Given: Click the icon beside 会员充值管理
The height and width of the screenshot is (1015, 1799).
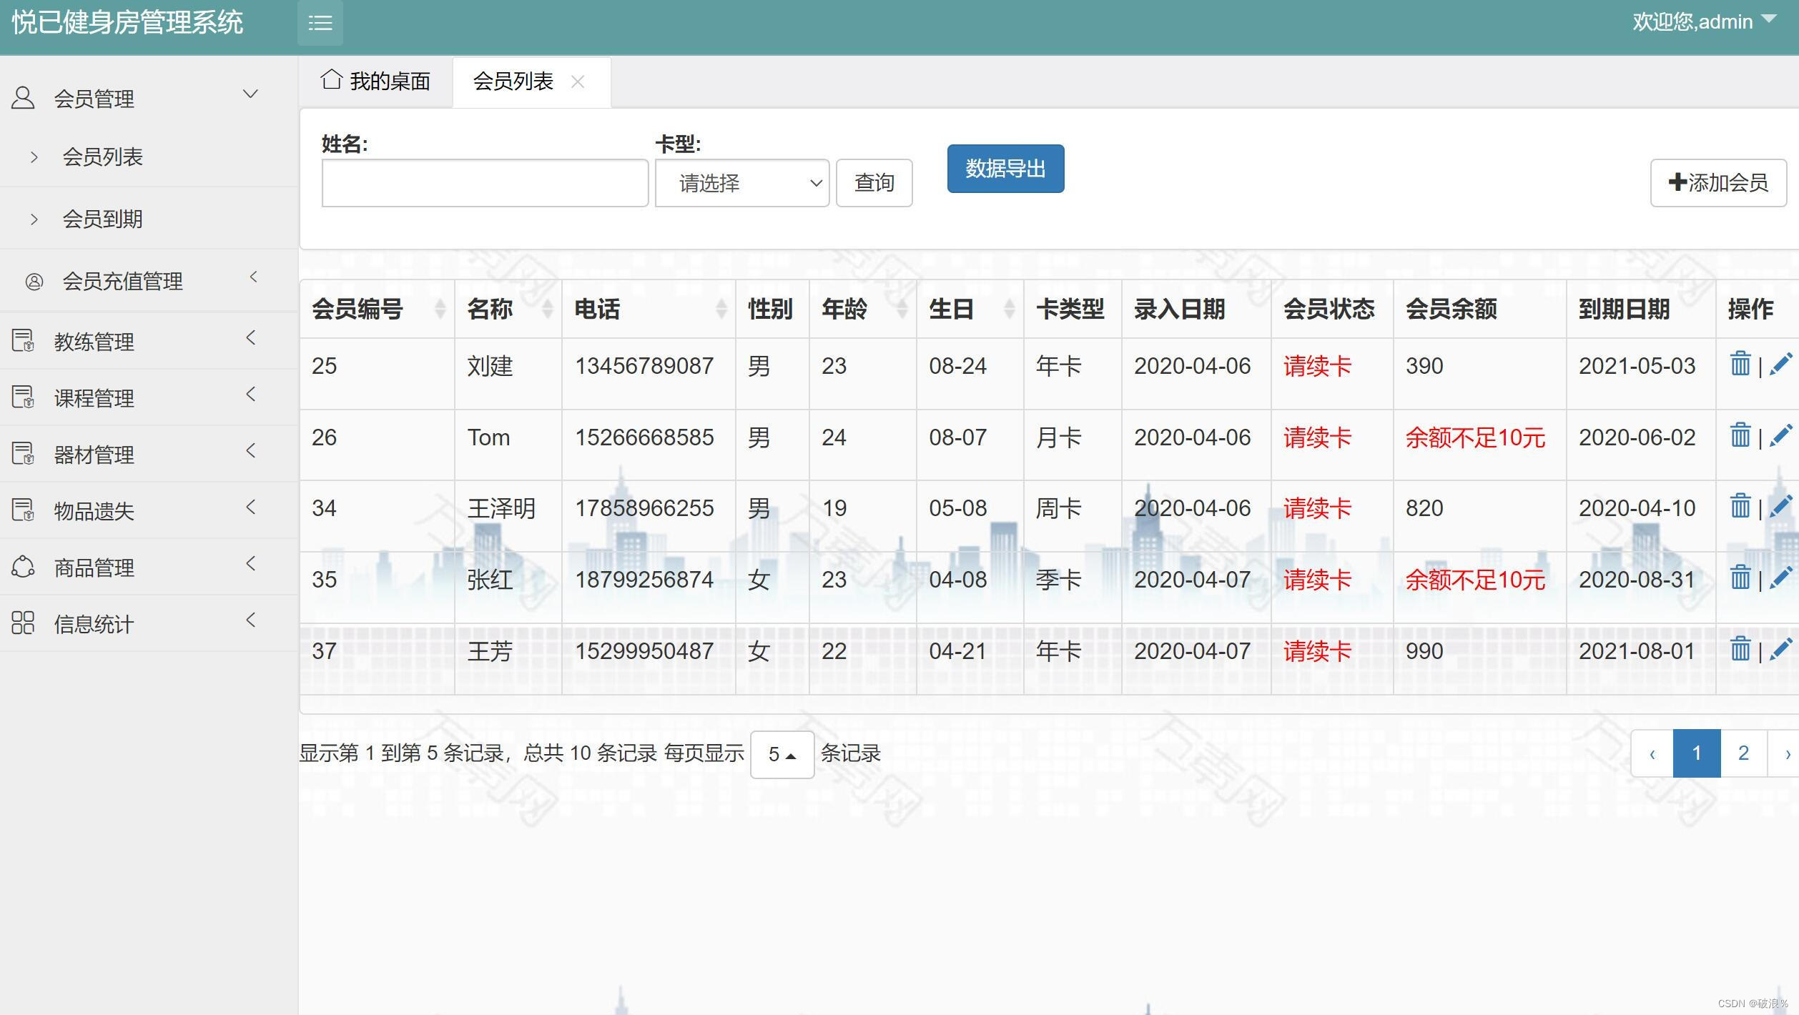Looking at the screenshot, I should coord(34,282).
